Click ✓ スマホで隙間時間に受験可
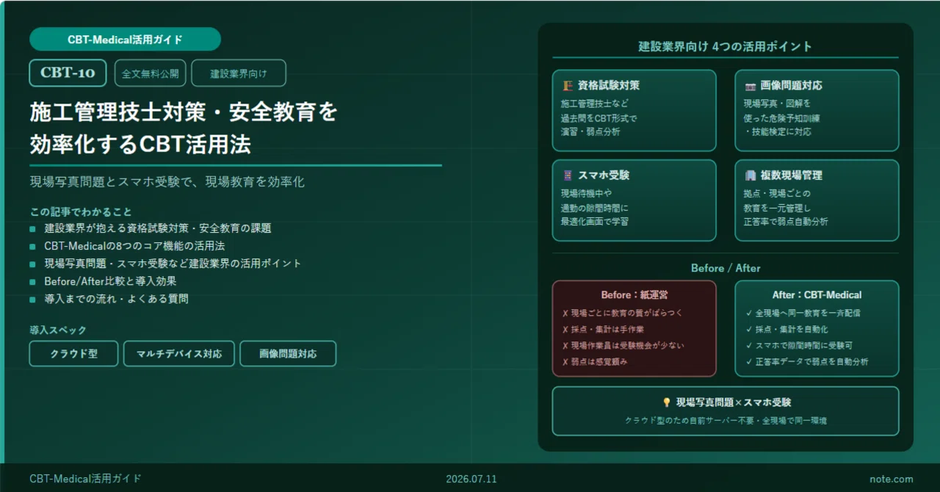 click(x=798, y=345)
